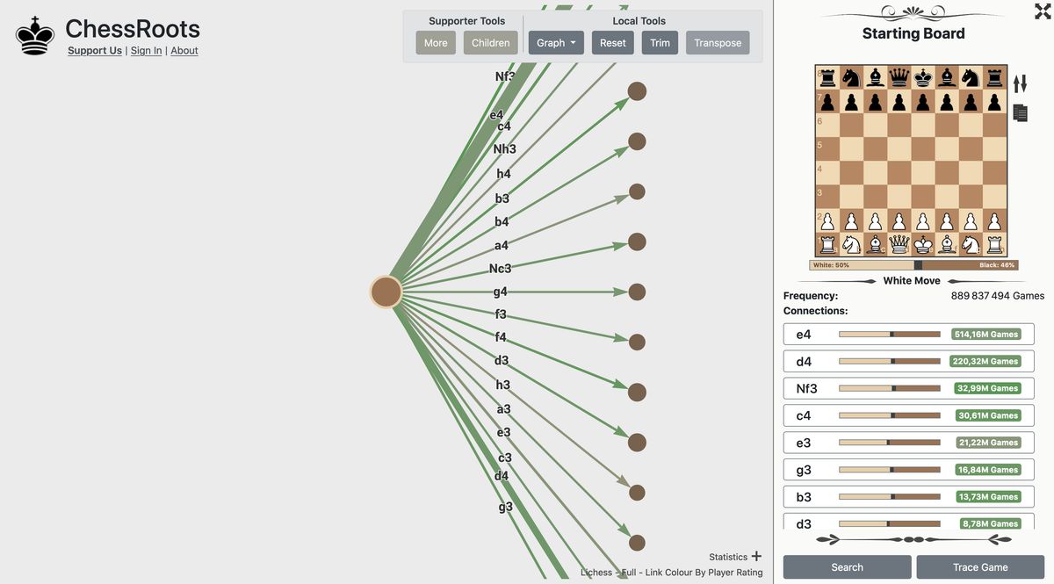Click the copy games list icon
This screenshot has height=584, width=1054.
(1019, 112)
